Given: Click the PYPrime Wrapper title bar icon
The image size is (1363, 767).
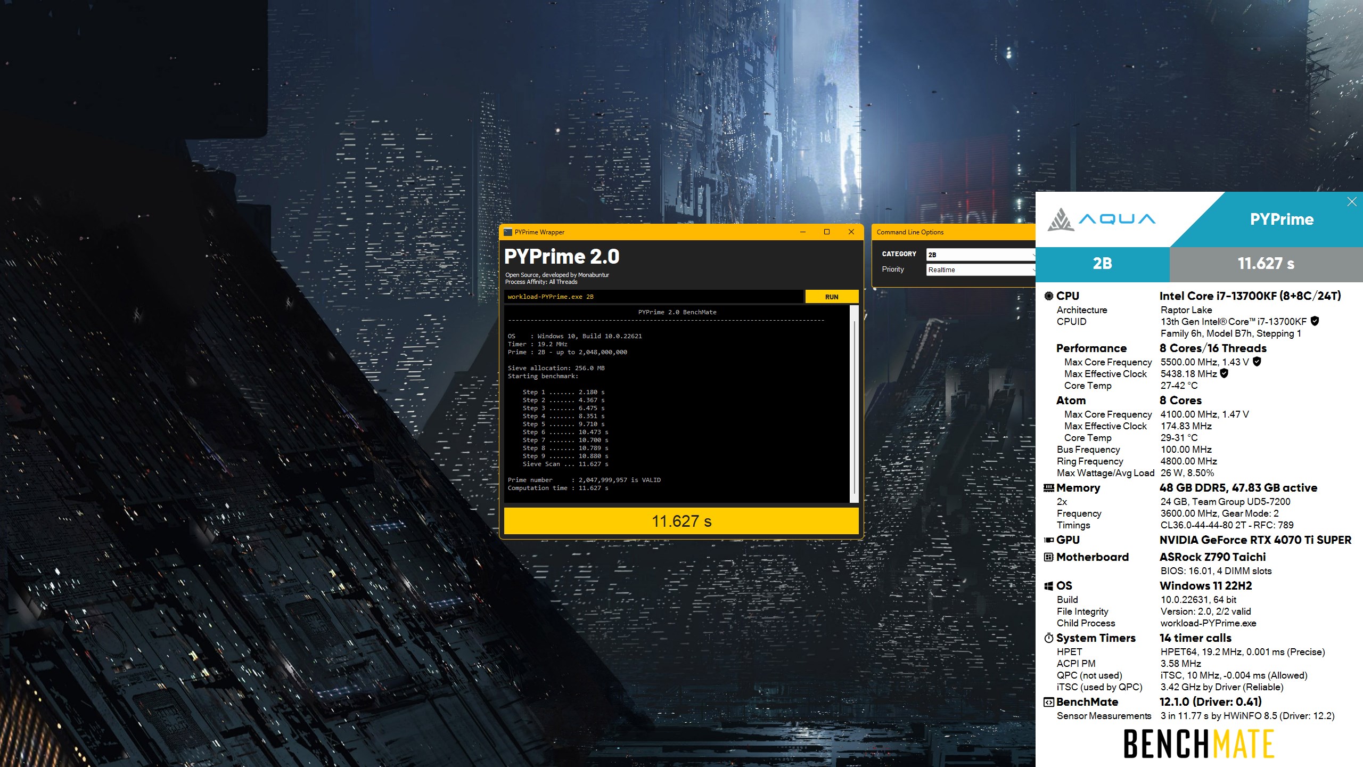Looking at the screenshot, I should [x=508, y=232].
